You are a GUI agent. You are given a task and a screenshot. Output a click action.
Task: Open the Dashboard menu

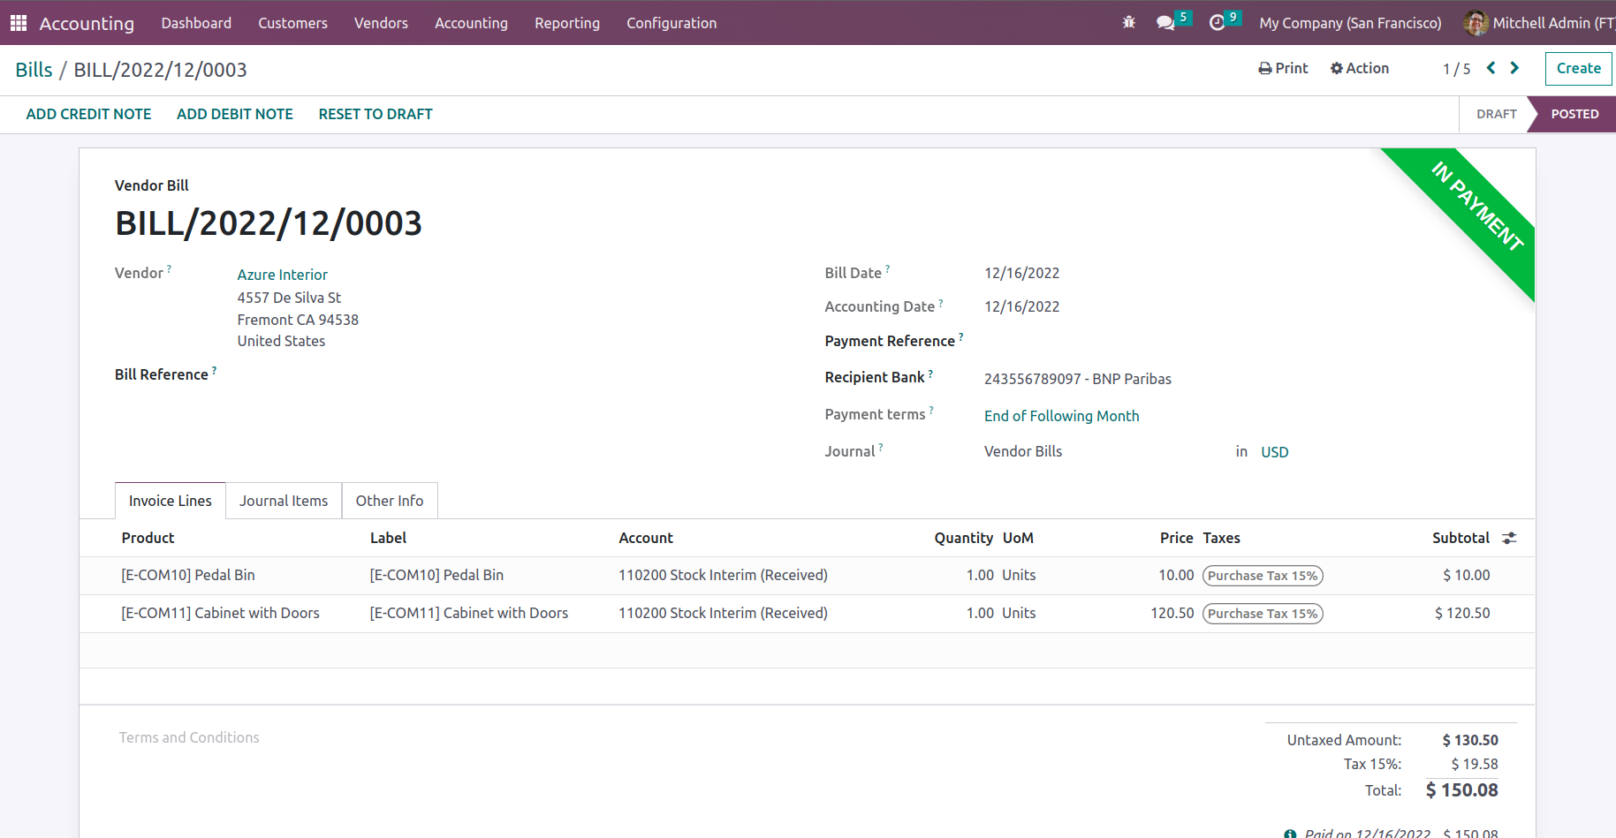196,23
